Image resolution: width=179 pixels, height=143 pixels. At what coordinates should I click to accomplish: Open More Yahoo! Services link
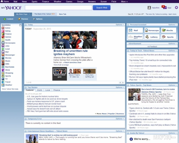[x=10, y=89]
